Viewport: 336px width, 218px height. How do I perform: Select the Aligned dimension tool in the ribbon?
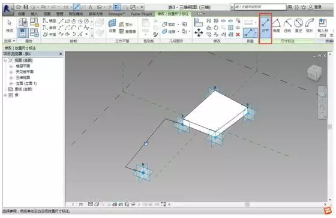265,26
